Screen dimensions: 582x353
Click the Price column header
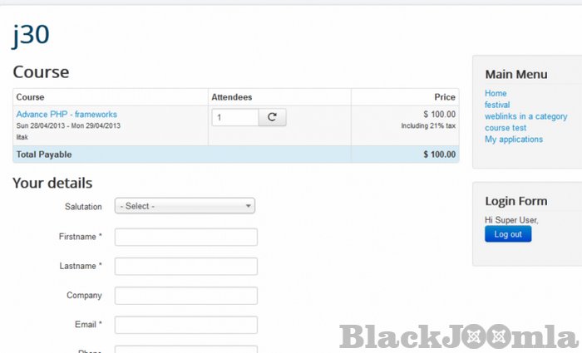coord(444,97)
